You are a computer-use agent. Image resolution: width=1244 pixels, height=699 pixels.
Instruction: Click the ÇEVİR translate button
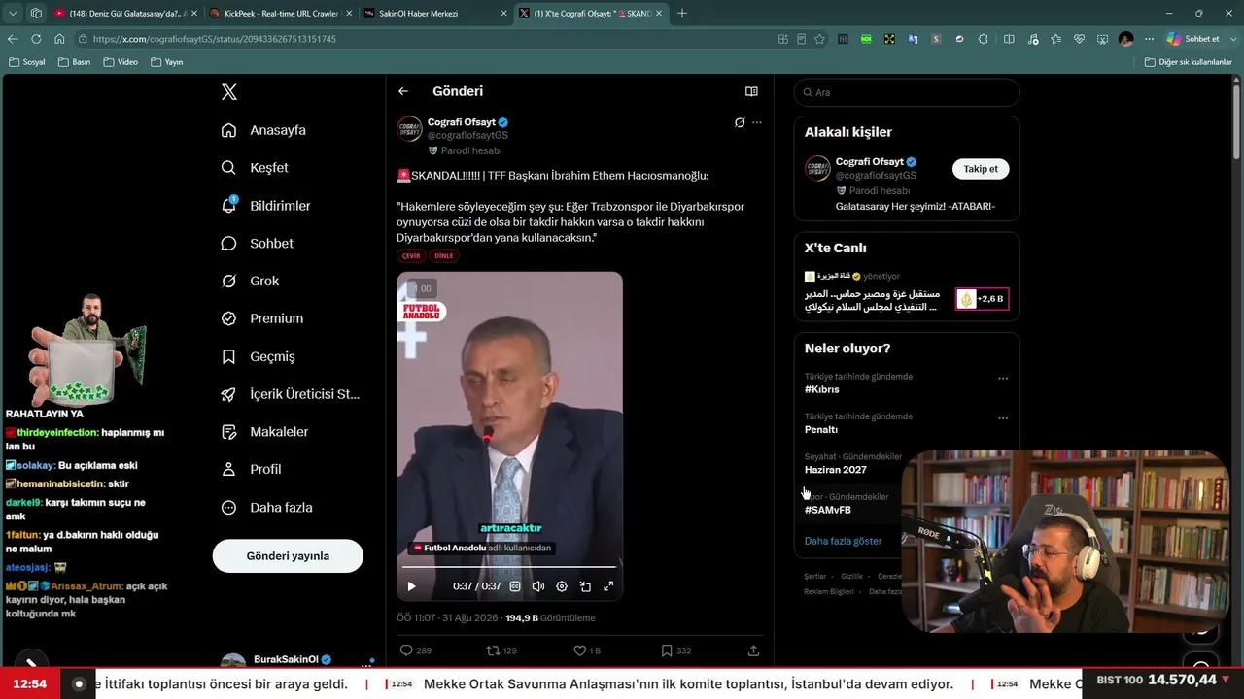pyautogui.click(x=411, y=256)
